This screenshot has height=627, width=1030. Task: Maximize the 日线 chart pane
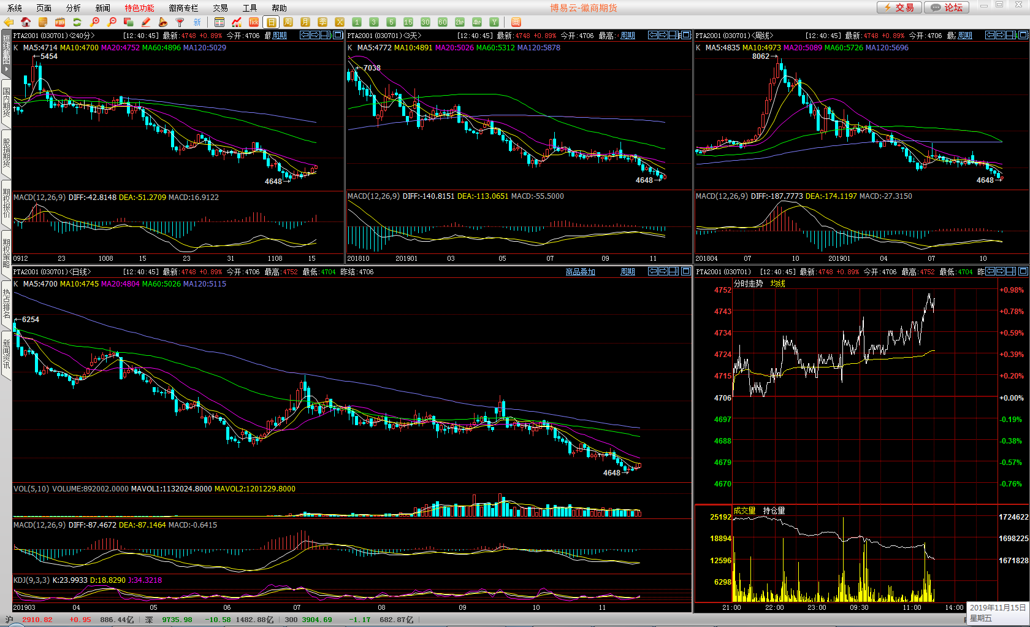click(x=686, y=271)
